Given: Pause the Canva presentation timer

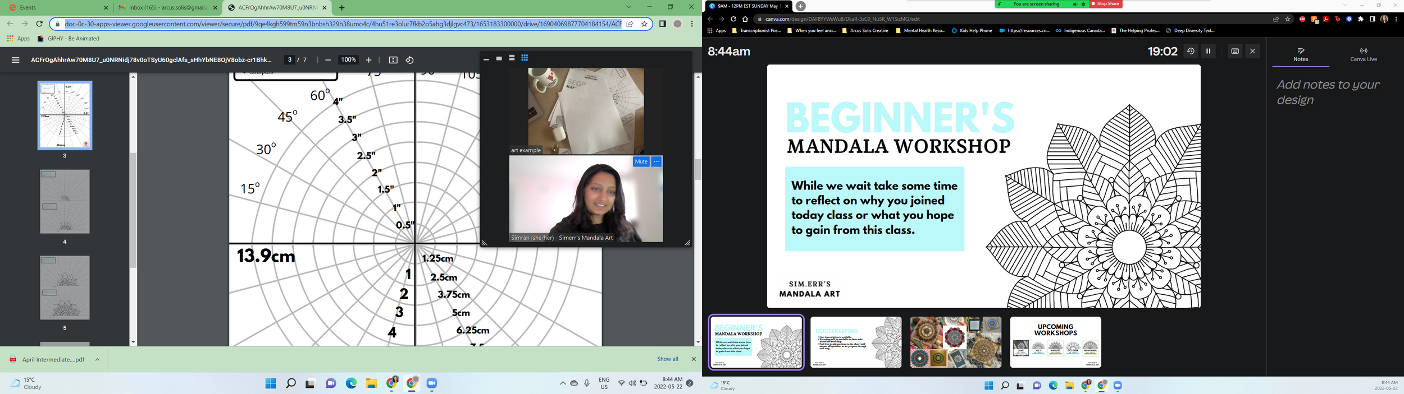Looking at the screenshot, I should click(x=1209, y=51).
